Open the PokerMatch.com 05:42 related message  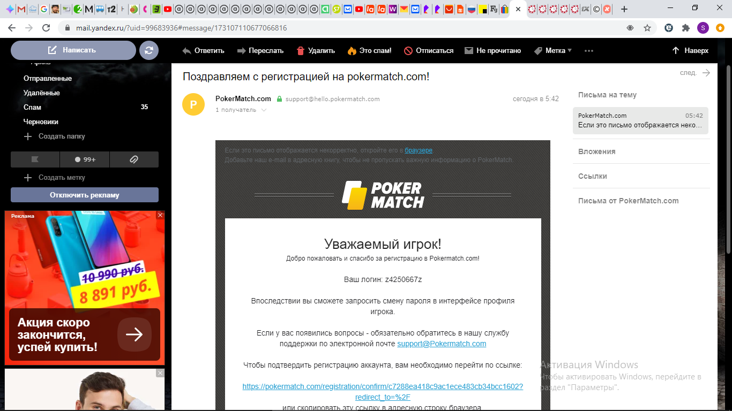coord(640,120)
